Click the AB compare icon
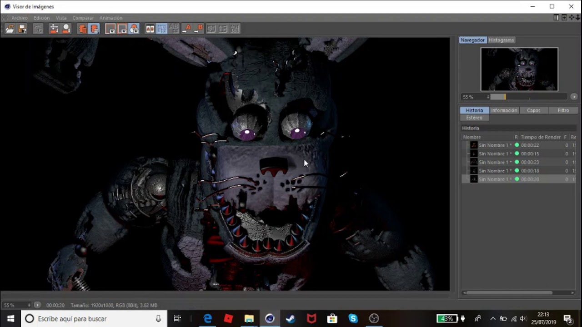This screenshot has height=327, width=582. [150, 29]
